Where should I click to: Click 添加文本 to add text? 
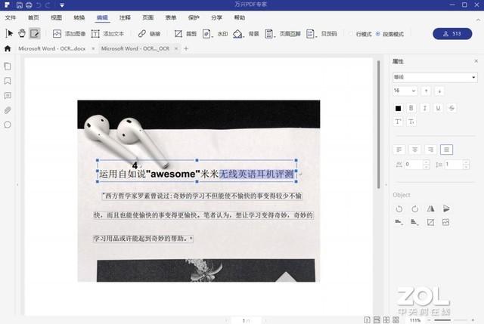pos(107,33)
